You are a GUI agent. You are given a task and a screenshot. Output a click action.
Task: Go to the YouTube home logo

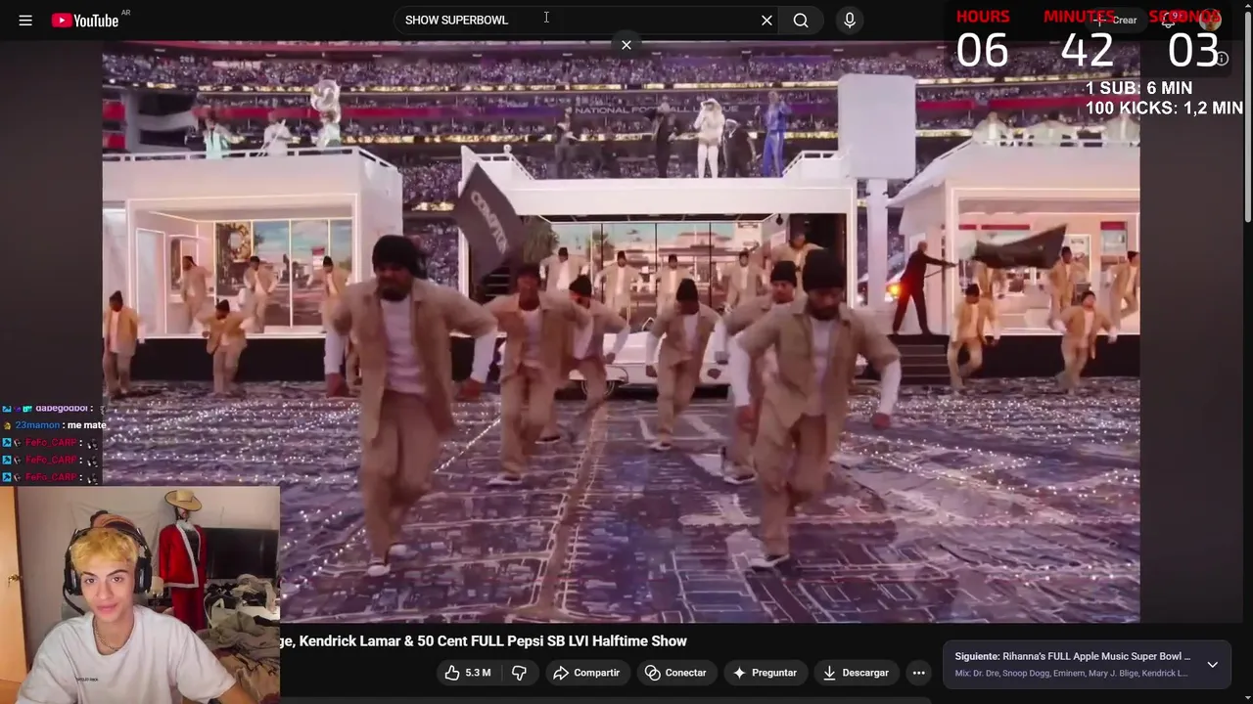pos(85,20)
